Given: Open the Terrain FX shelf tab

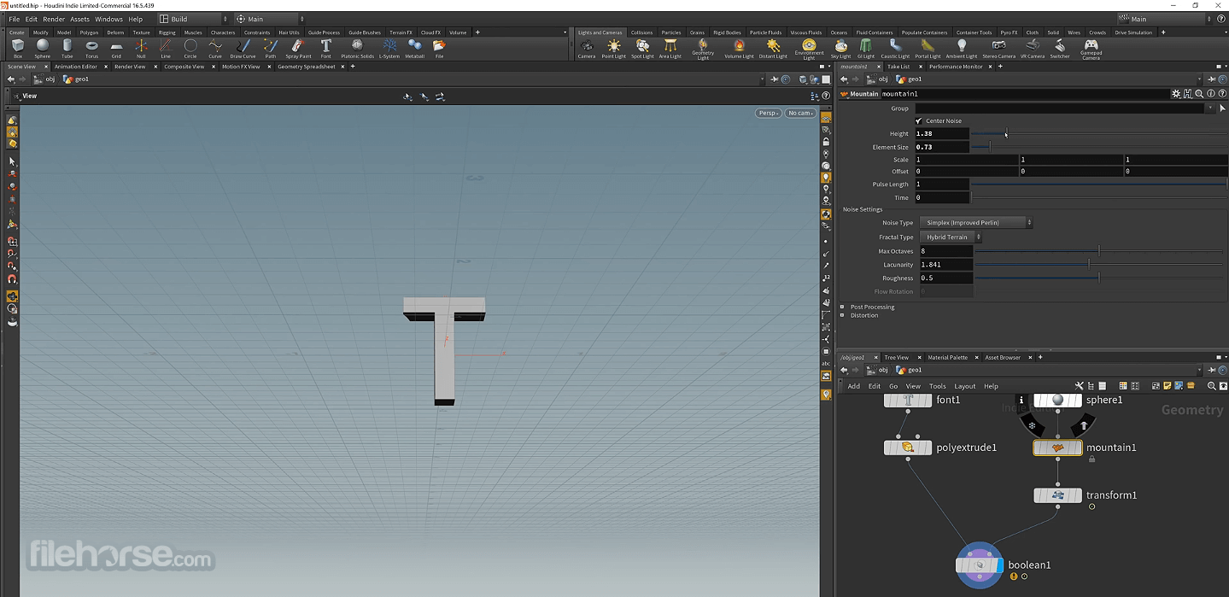Looking at the screenshot, I should pyautogui.click(x=402, y=32).
